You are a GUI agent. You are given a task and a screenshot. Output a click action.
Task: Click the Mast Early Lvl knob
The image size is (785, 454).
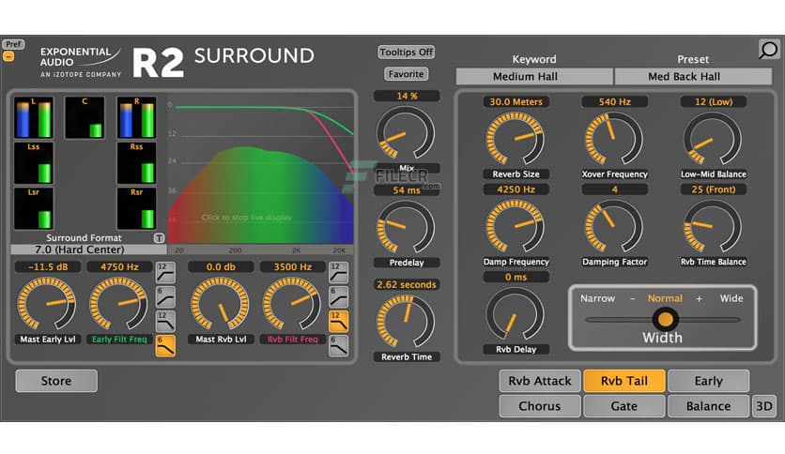click(47, 304)
